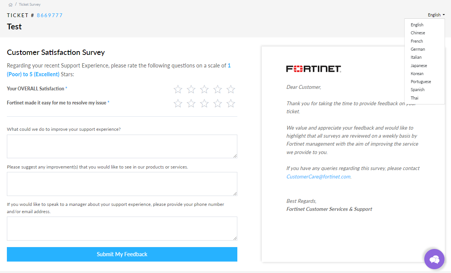Rate easy to resolve issue four stars
The height and width of the screenshot is (273, 451).
(217, 103)
